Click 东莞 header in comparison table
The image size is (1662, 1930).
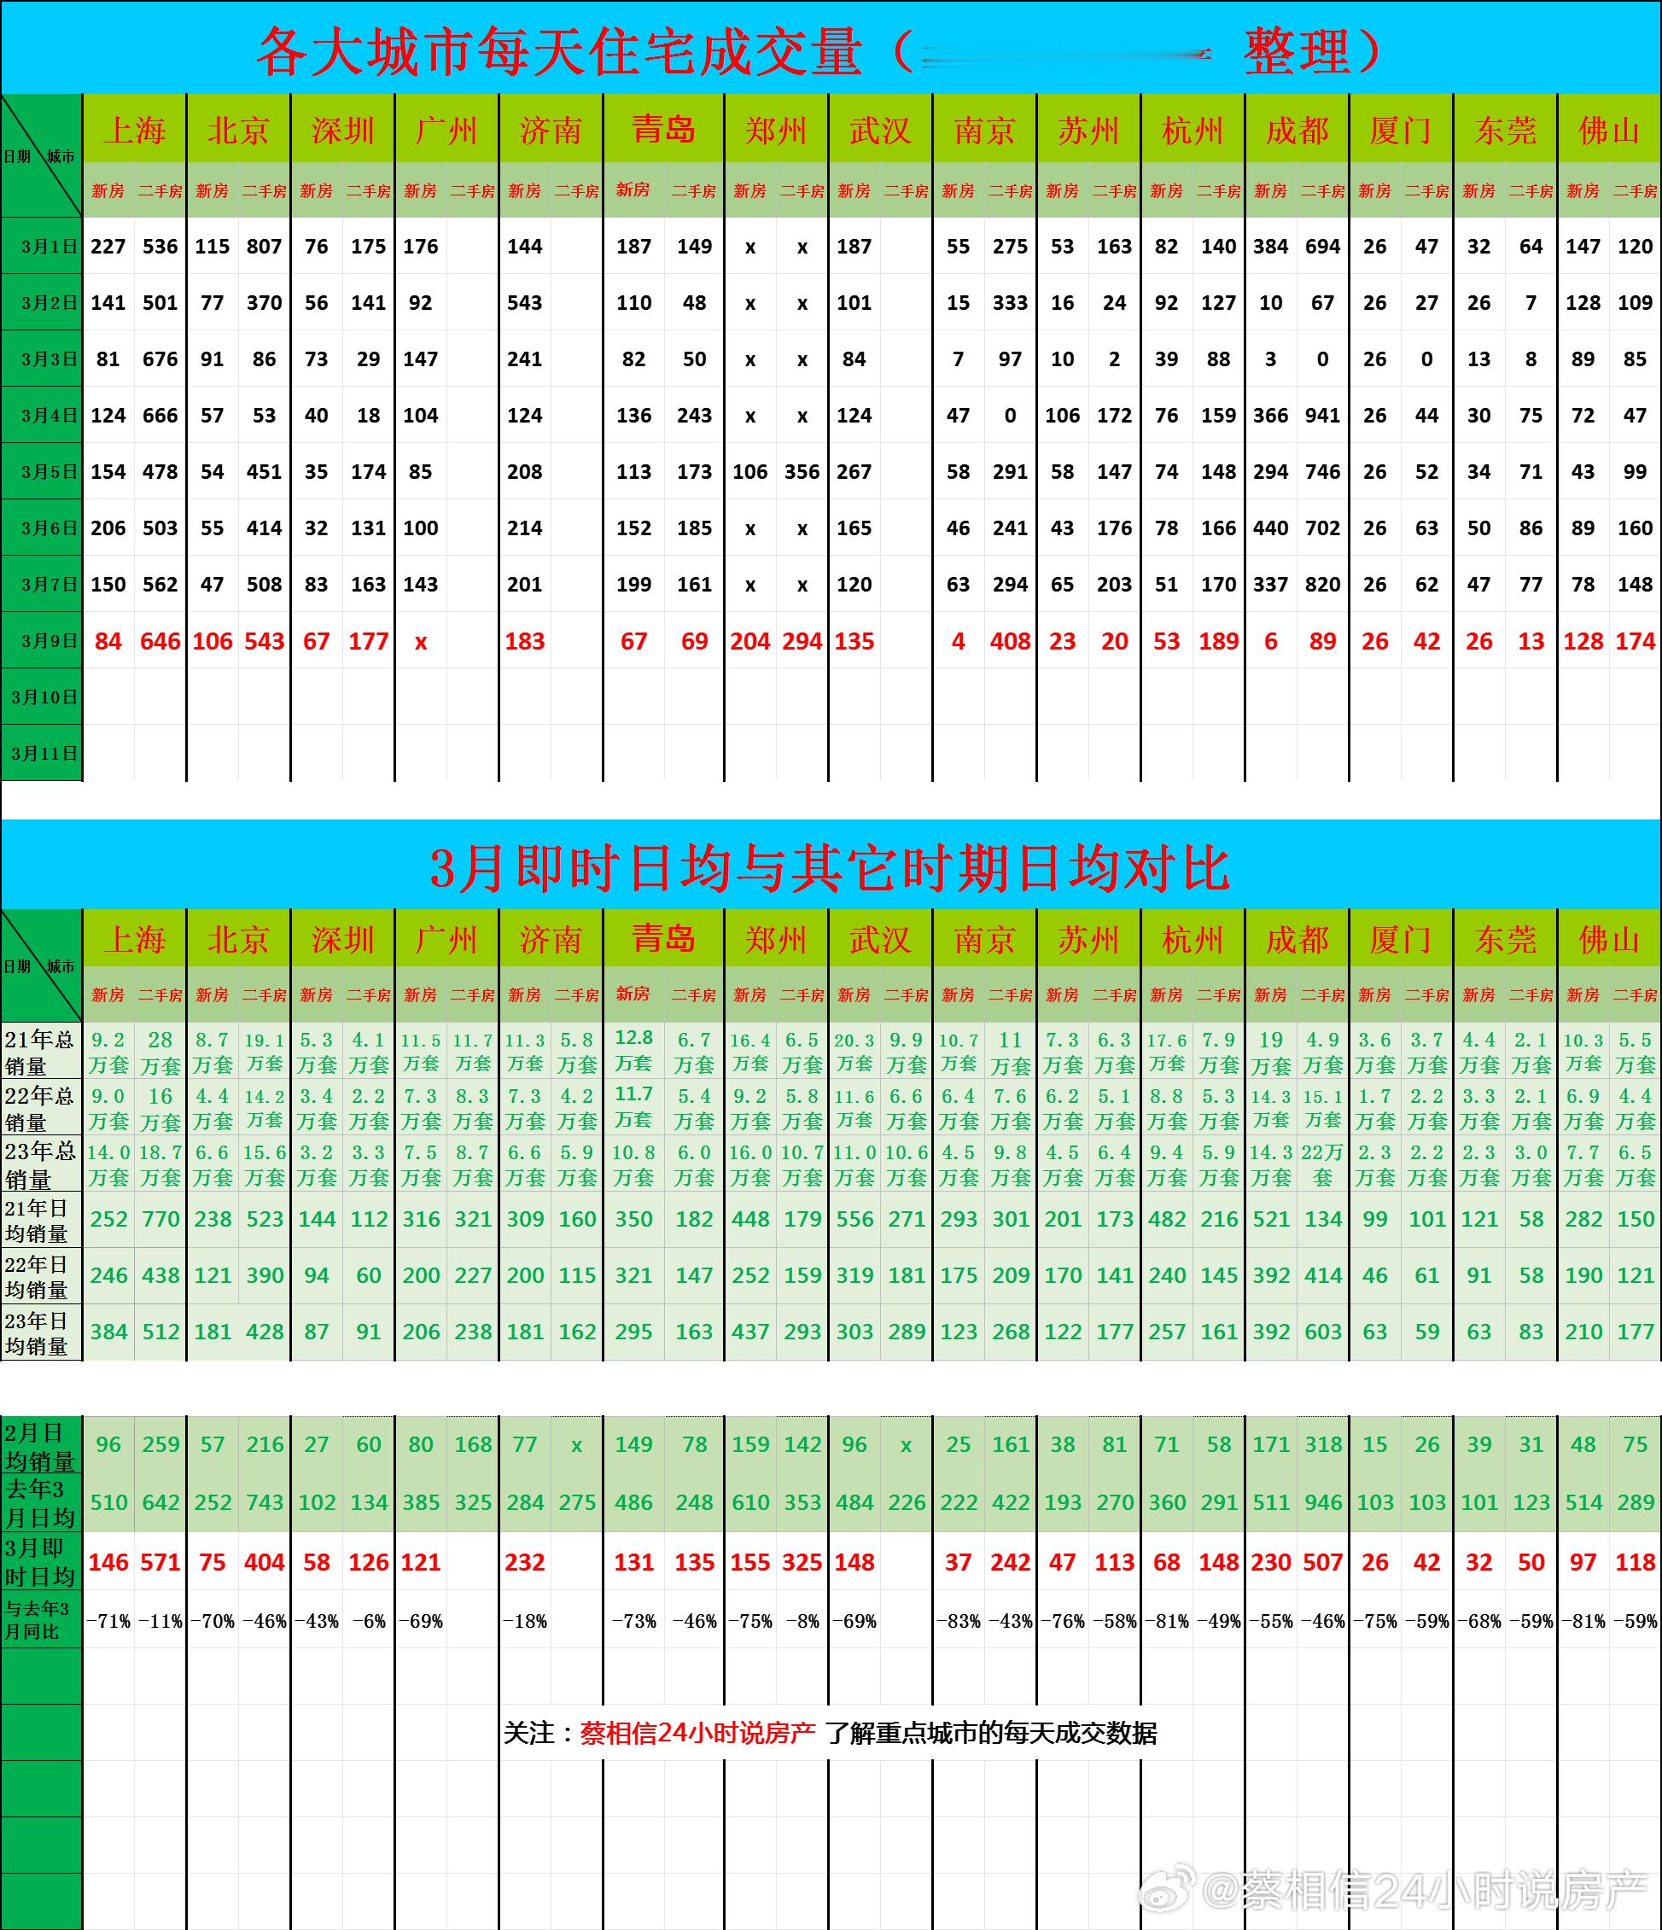[1505, 939]
